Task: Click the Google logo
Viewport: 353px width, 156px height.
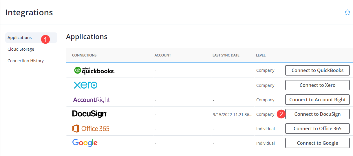Action: (85, 143)
